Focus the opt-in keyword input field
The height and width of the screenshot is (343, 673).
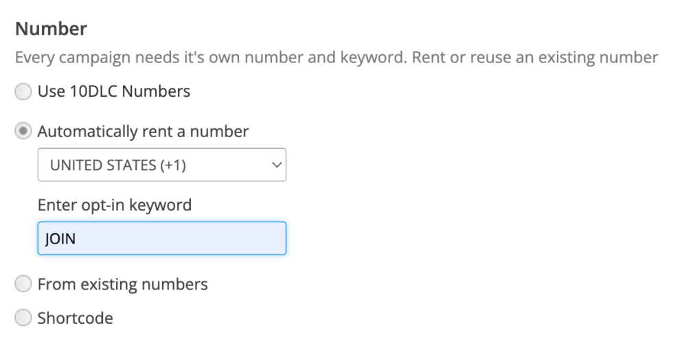click(161, 239)
